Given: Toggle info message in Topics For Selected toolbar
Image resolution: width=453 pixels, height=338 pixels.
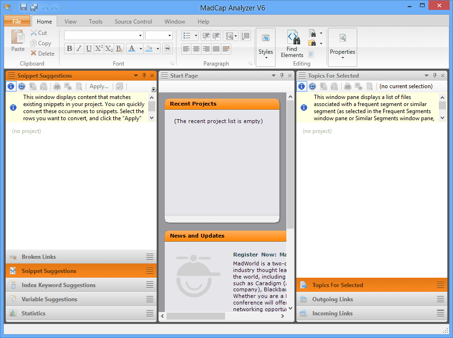Looking at the screenshot, I should point(302,86).
